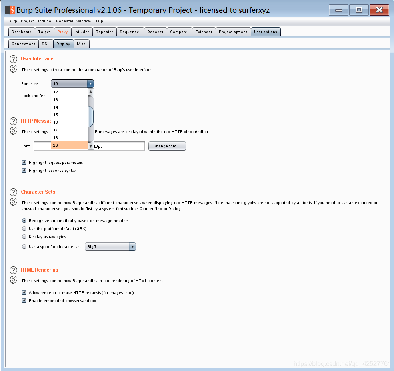Click the help icon for Character Sets

coord(13,192)
